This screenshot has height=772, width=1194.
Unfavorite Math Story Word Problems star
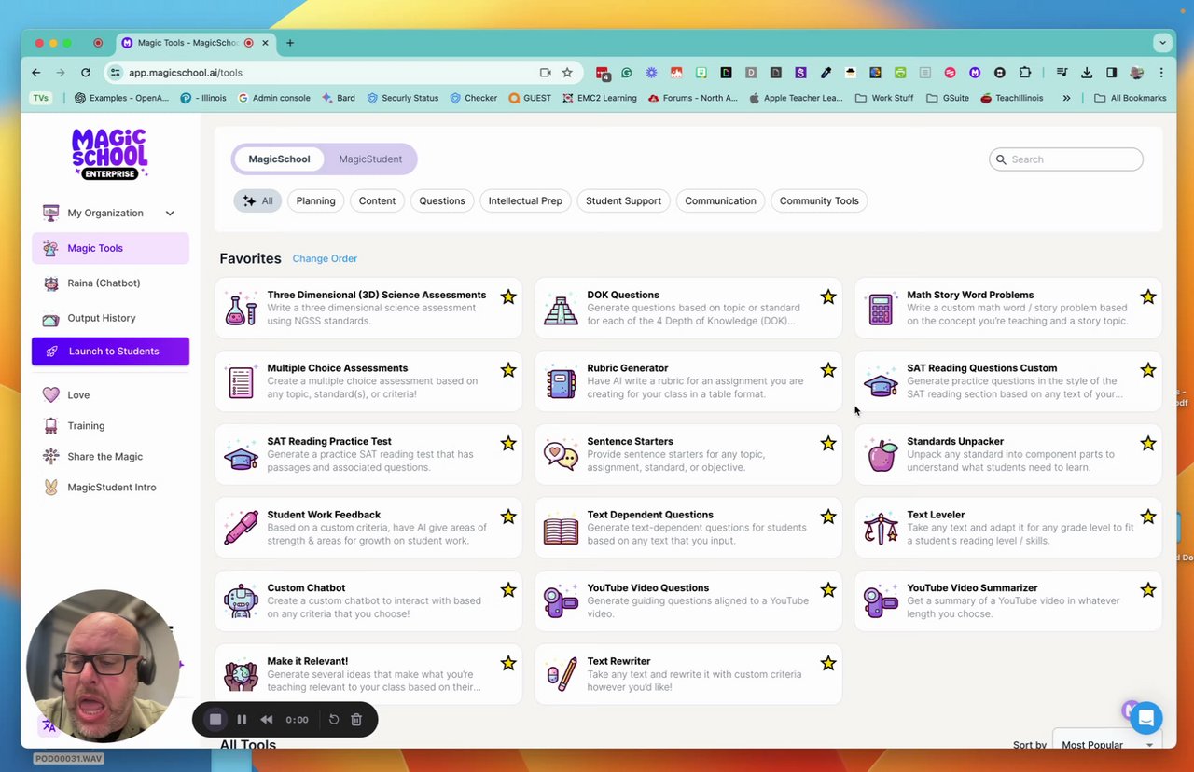[1148, 296]
